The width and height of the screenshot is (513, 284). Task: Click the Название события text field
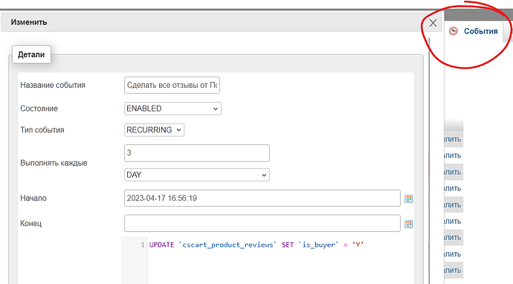tap(172, 85)
